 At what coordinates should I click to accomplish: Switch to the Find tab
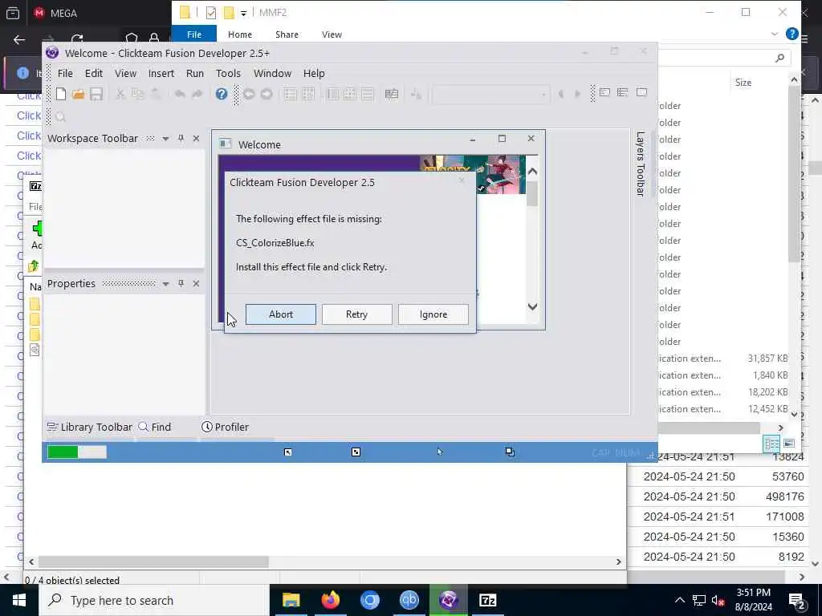(155, 427)
